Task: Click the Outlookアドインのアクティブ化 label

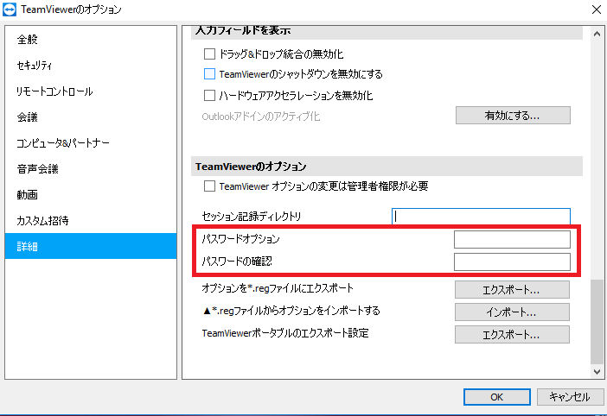Action: [x=261, y=117]
